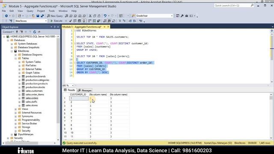Close the Module 5 query tab

tap(108, 27)
